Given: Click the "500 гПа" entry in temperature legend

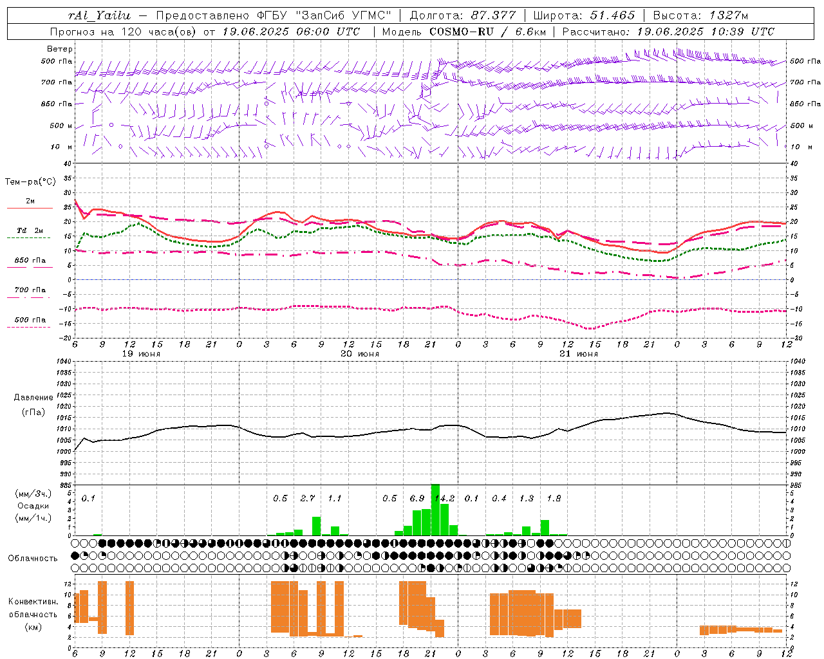Looking at the screenshot, I should click(30, 320).
